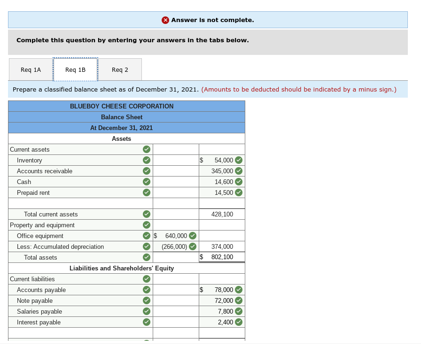Select the checkmark beside Prepaid rent amount
Screen dimensions: 421x346
[x=238, y=192]
